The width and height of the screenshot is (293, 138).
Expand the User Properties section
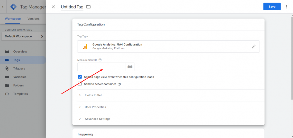pos(171,107)
